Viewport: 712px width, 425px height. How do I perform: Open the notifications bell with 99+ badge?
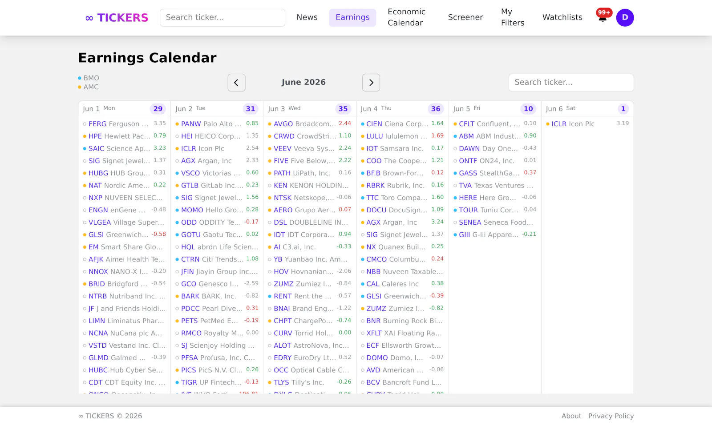click(x=603, y=17)
